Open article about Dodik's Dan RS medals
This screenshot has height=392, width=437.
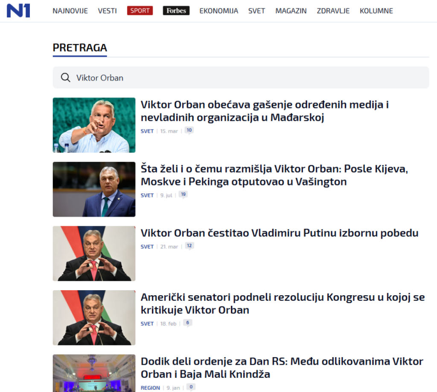[x=282, y=368]
